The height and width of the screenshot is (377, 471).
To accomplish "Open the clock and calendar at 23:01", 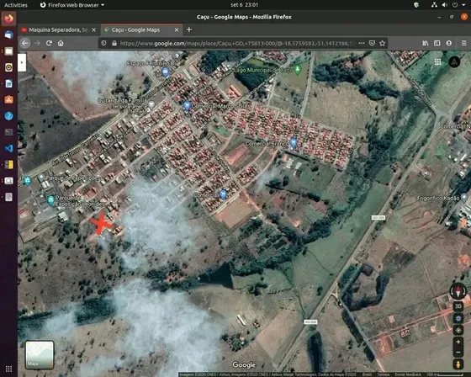I will click(x=244, y=5).
